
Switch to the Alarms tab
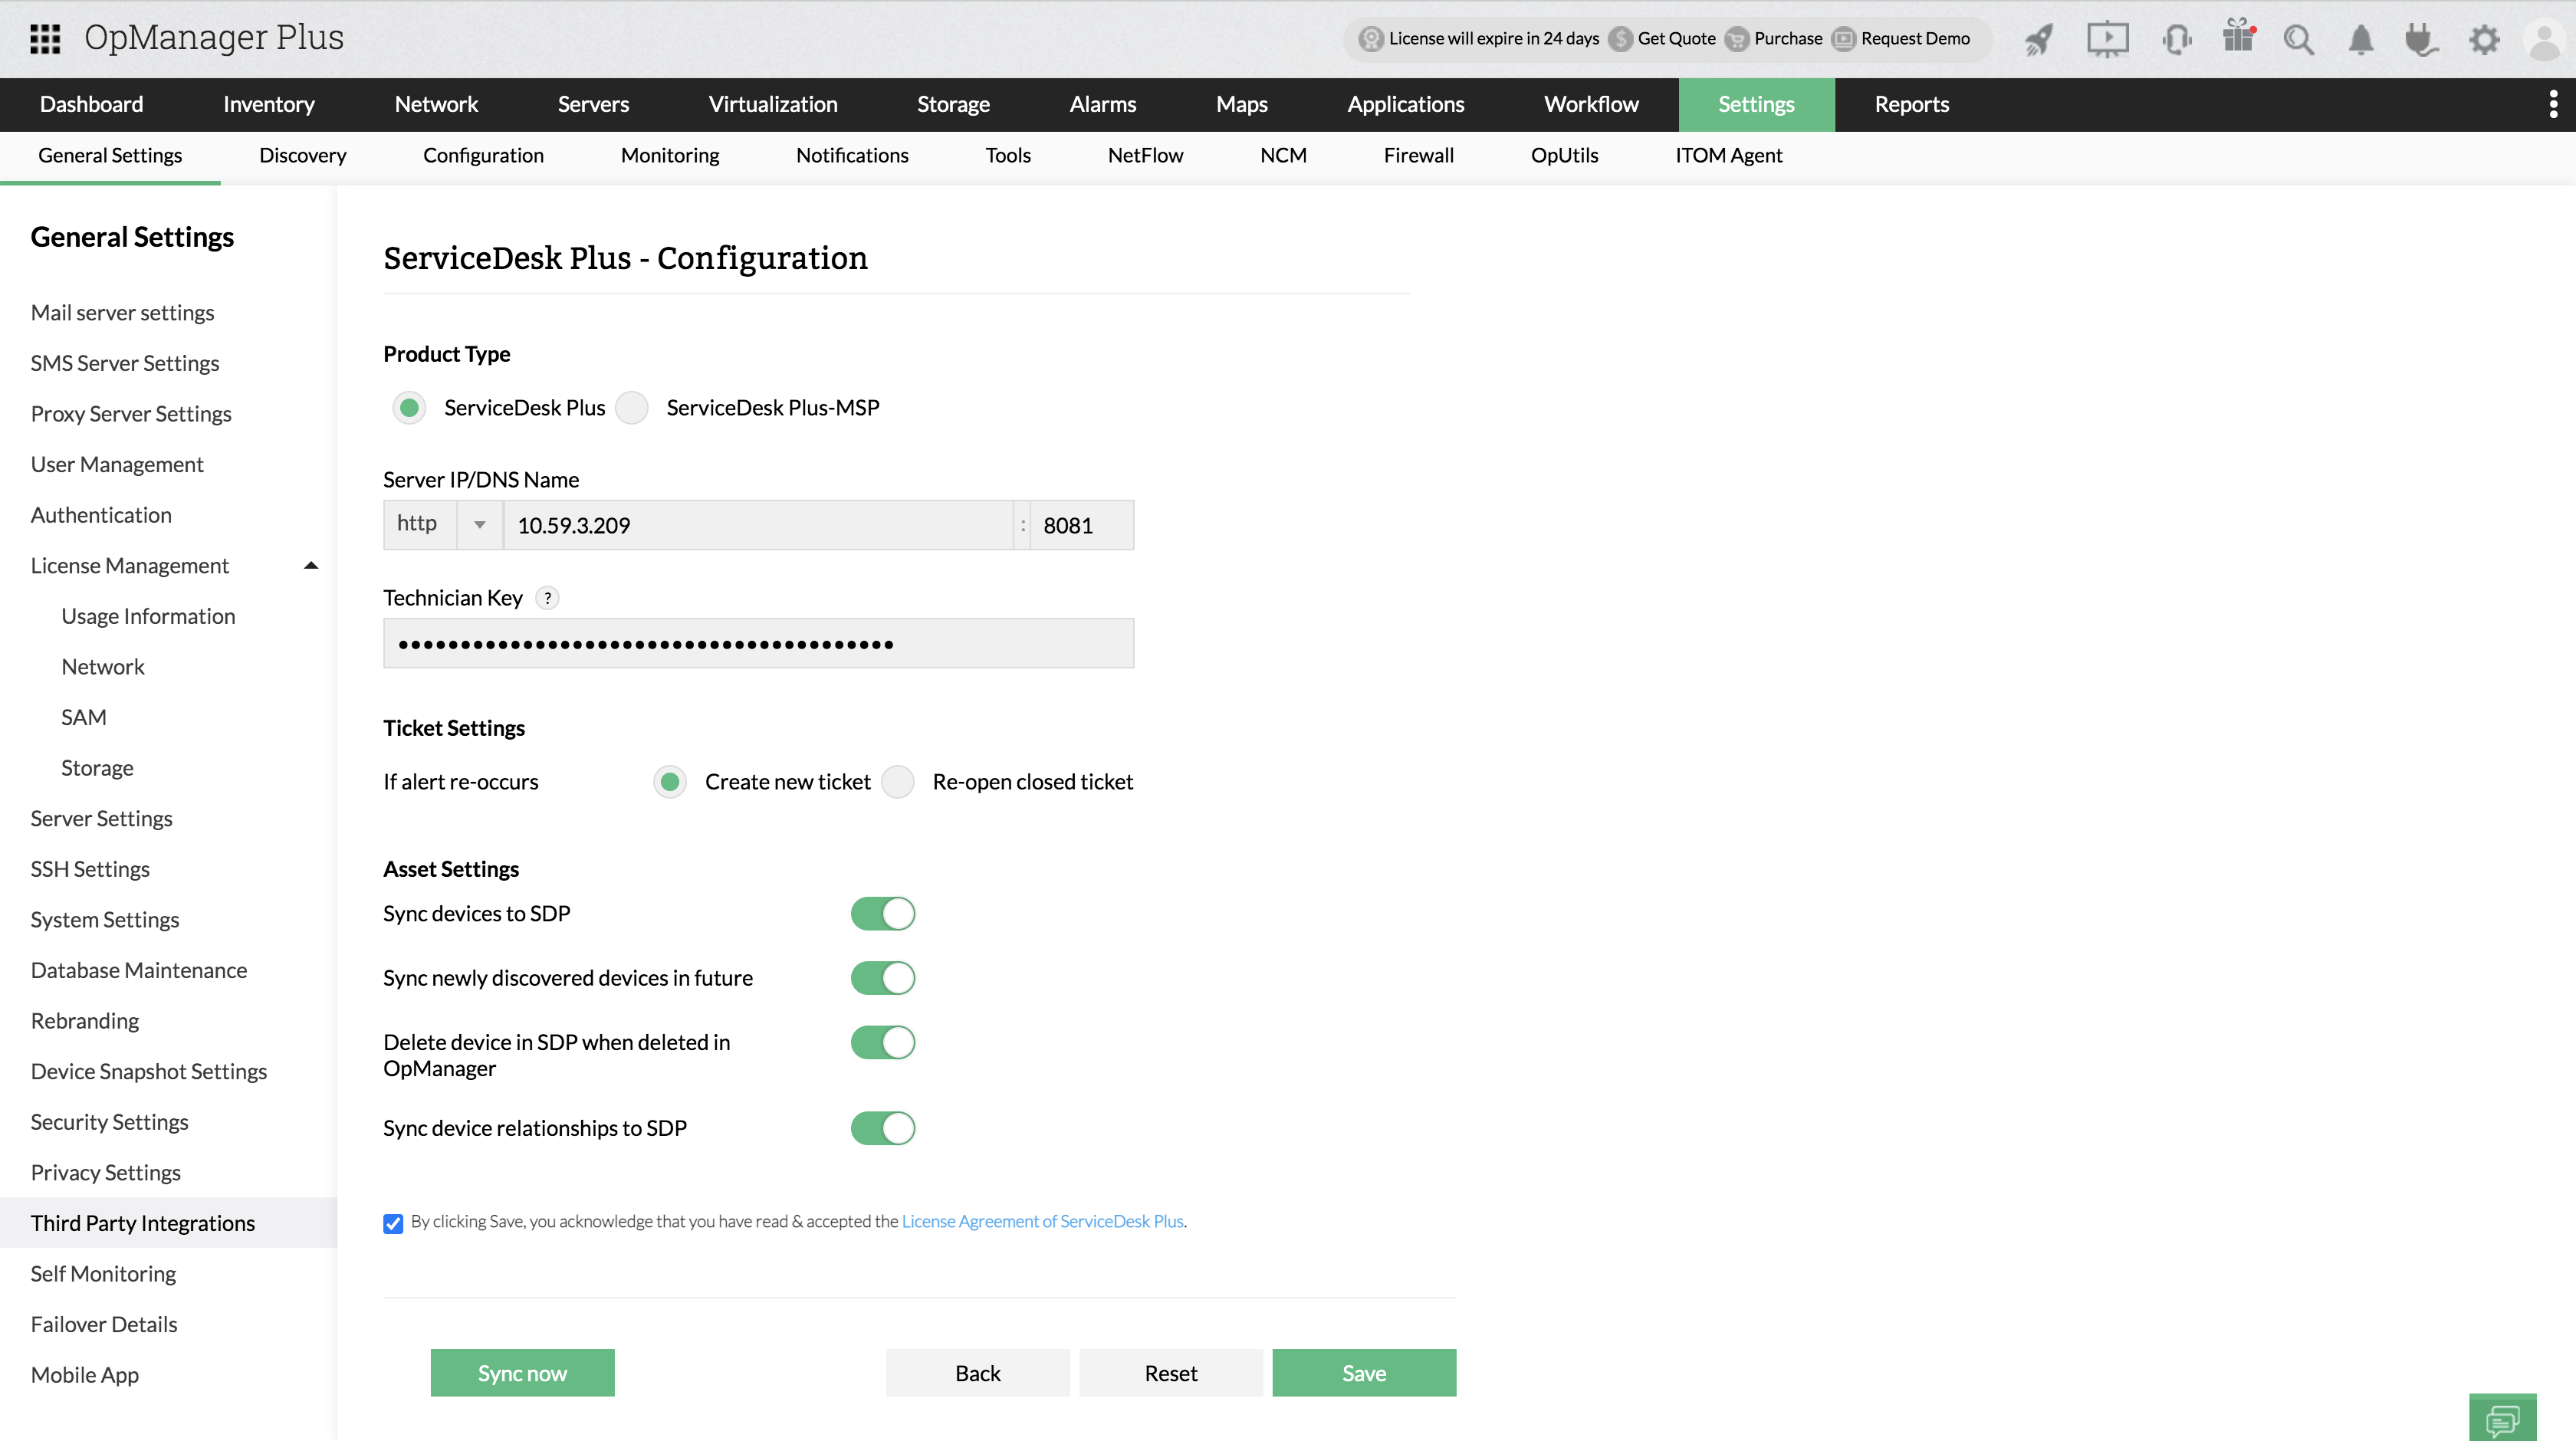click(1102, 104)
